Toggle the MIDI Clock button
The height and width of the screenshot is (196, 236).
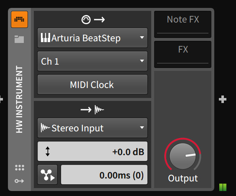(92, 85)
